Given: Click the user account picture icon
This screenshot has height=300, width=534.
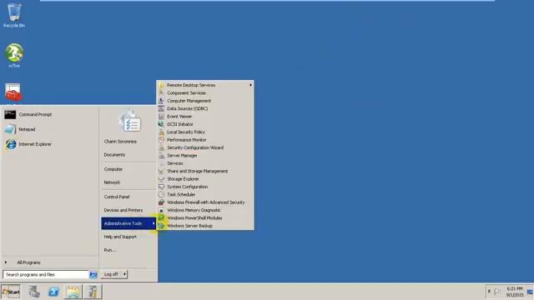Looking at the screenshot, I should (x=129, y=121).
